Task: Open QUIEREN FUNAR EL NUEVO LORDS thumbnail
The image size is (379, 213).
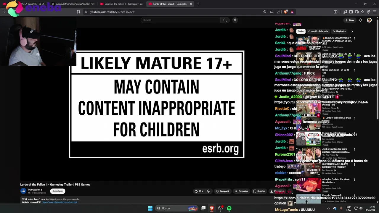Action: click(309, 169)
